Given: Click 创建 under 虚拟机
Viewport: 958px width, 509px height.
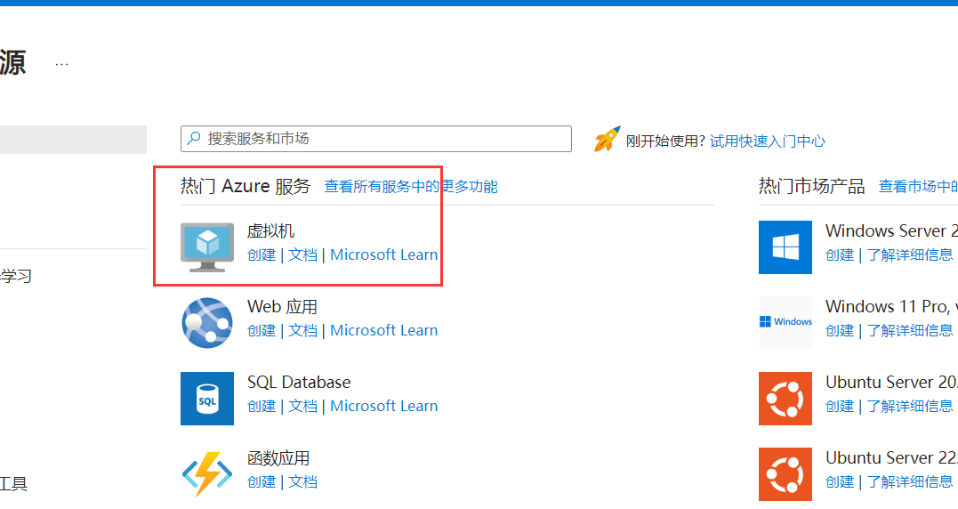Looking at the screenshot, I should pyautogui.click(x=262, y=254).
